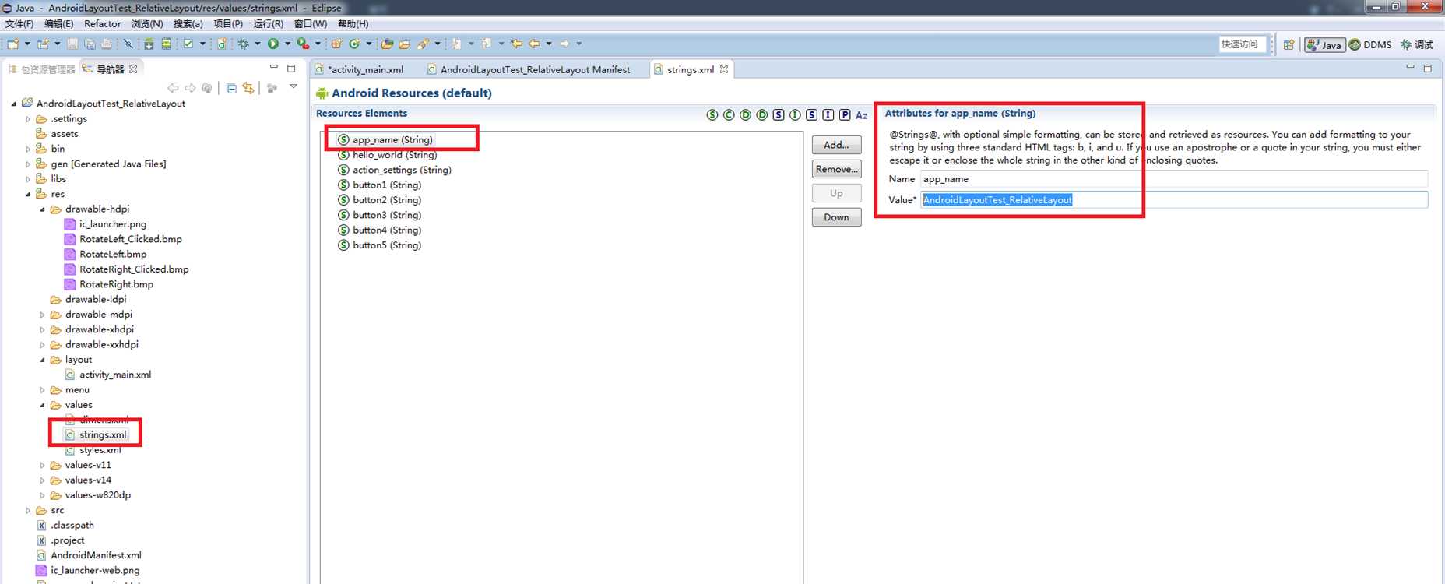Screen dimensions: 1445x584
Task: Click the Value input field
Action: point(1173,200)
